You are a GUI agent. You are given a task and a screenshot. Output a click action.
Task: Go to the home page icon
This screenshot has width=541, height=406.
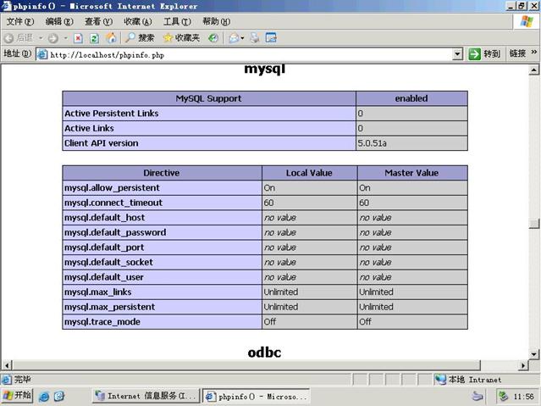[111, 38]
